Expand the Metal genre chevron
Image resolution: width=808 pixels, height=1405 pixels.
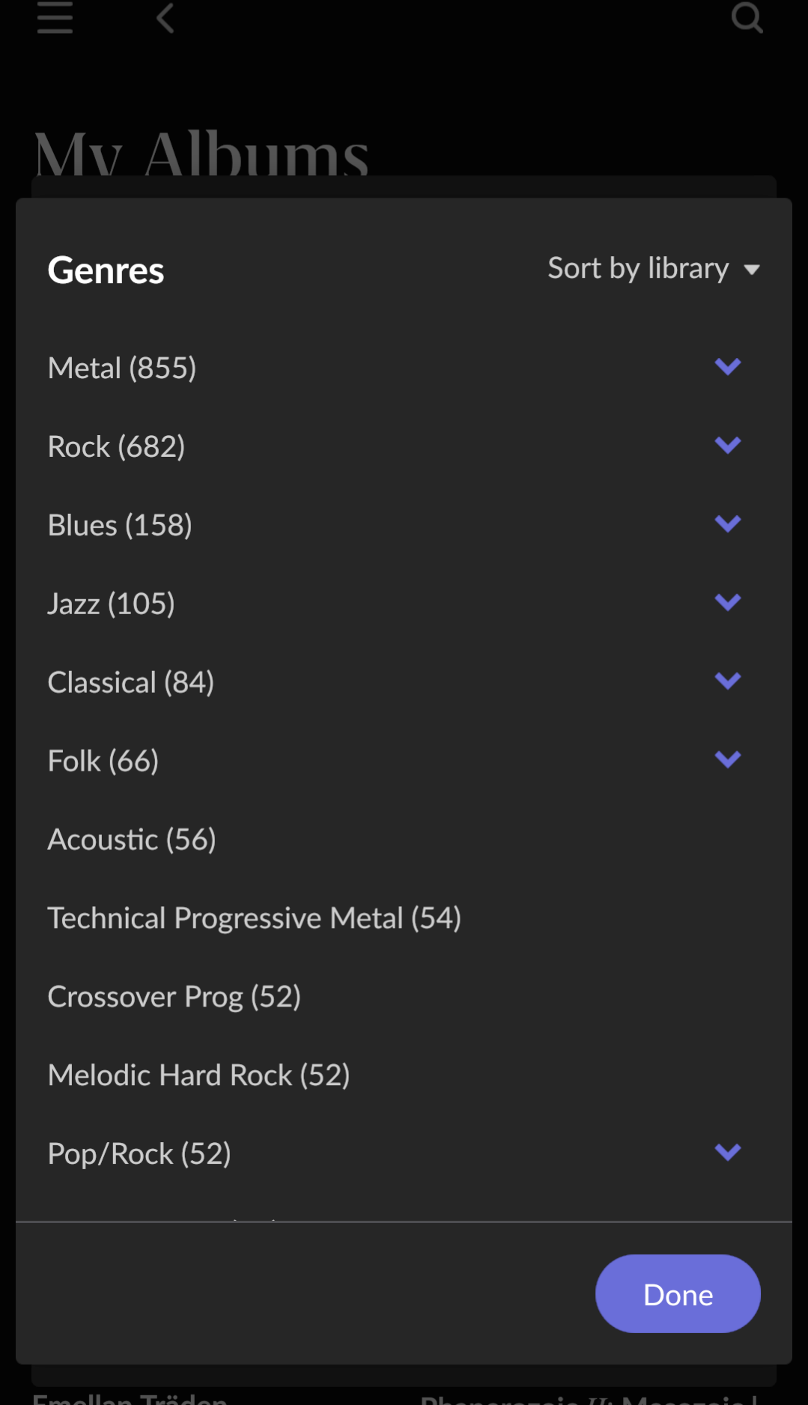[x=727, y=367]
